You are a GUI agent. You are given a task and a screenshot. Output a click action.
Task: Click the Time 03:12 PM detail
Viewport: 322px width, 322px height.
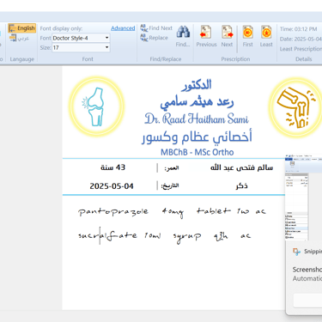tap(298, 29)
